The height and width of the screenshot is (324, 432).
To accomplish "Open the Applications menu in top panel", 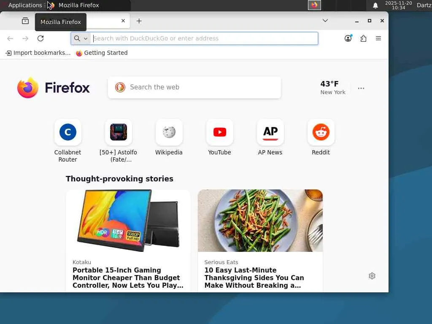I will (25, 5).
